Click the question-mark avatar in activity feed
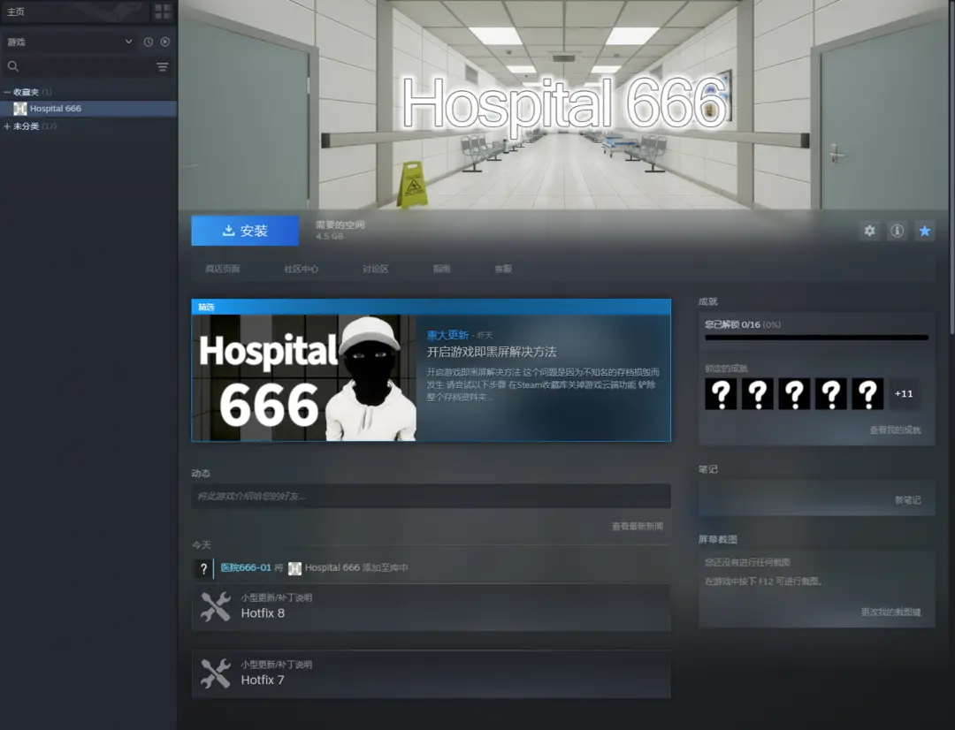 pos(203,568)
